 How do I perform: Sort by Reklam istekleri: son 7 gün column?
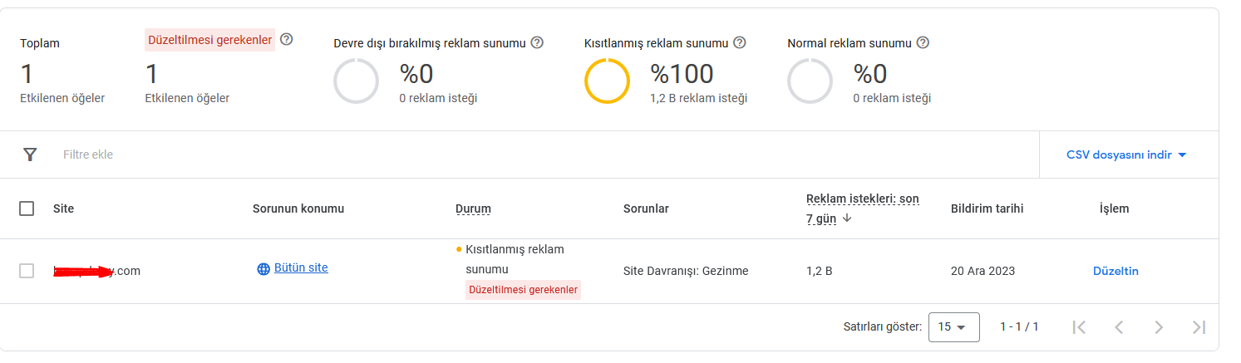point(864,208)
